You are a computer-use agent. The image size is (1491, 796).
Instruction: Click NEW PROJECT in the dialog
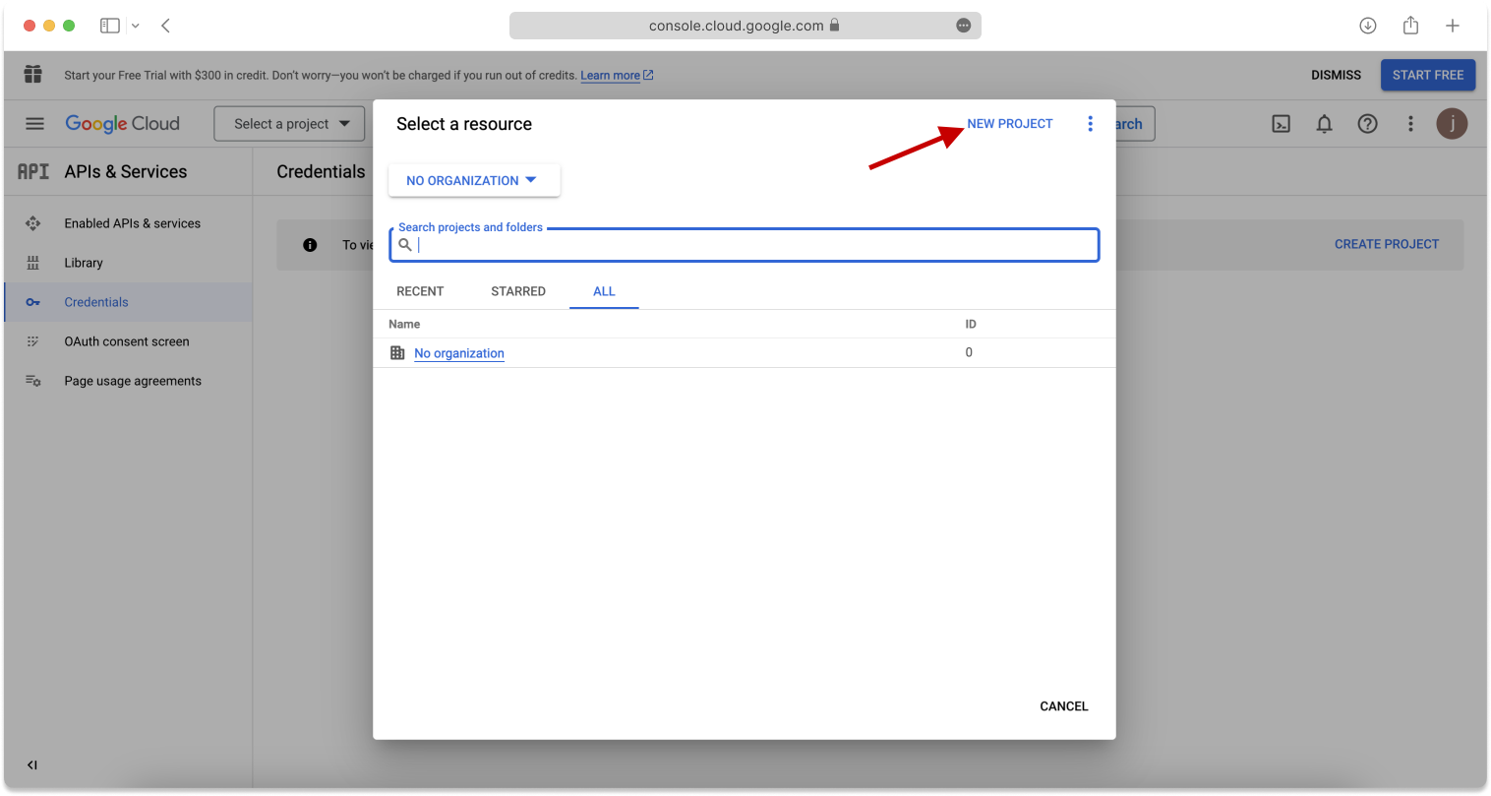click(x=1010, y=124)
